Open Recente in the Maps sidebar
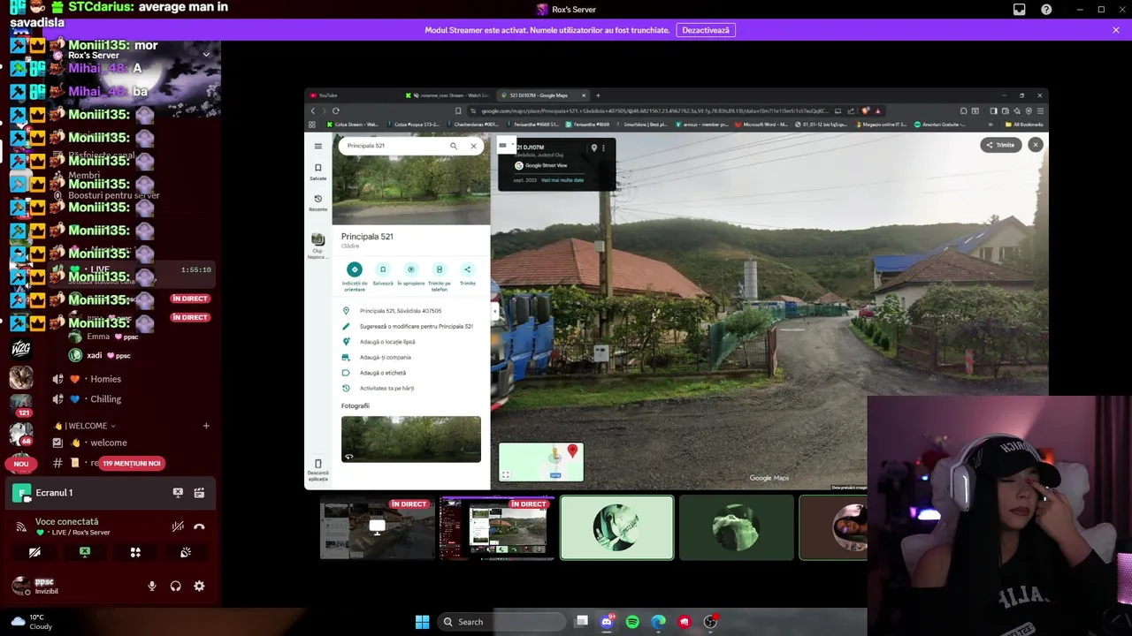1132x636 pixels. [318, 203]
